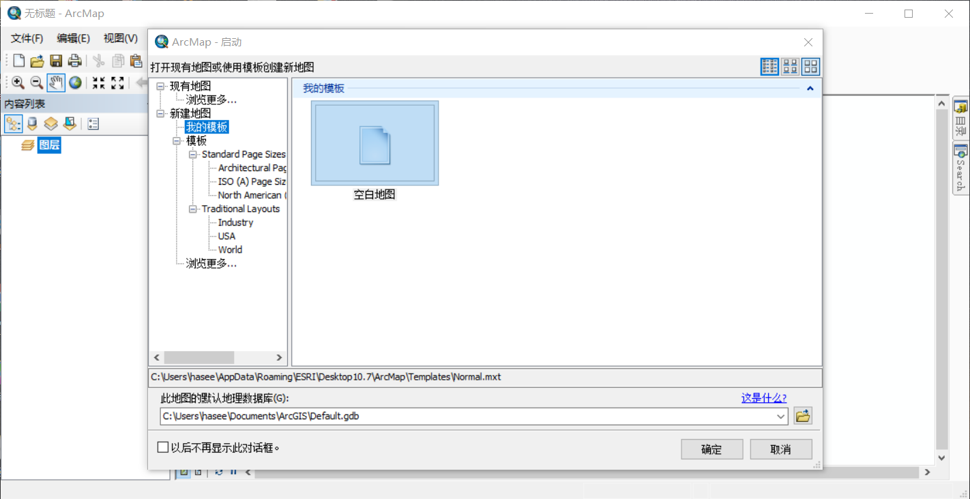This screenshot has height=499, width=970.
Task: Click List By Visibility layers icon
Action: [50, 124]
